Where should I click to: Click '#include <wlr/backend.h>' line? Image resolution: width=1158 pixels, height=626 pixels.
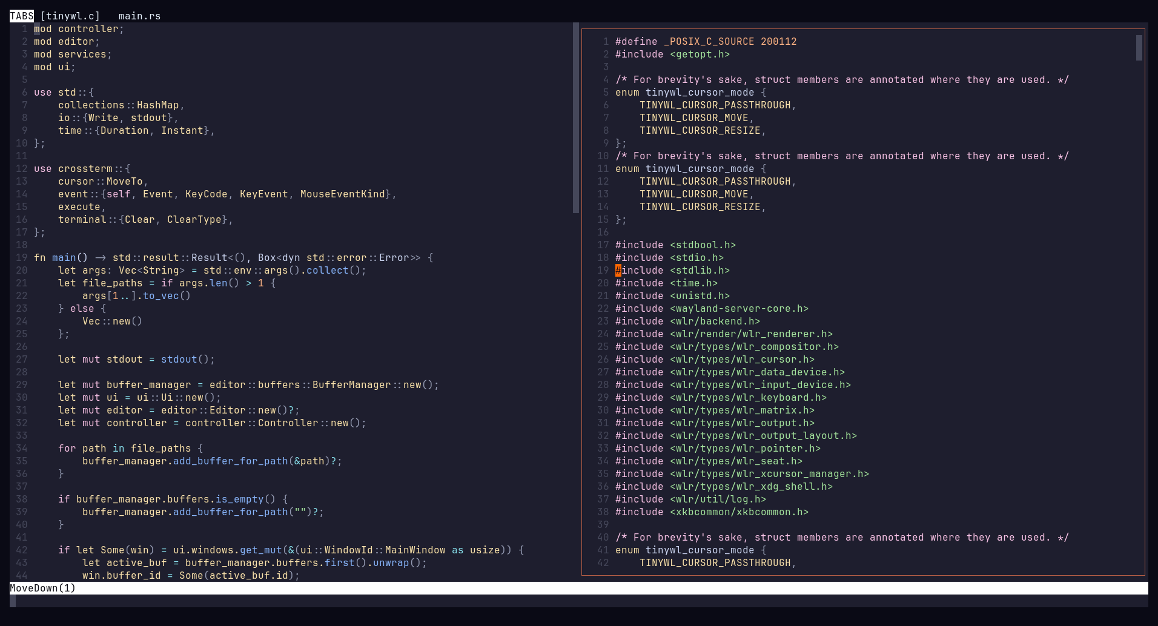(688, 321)
